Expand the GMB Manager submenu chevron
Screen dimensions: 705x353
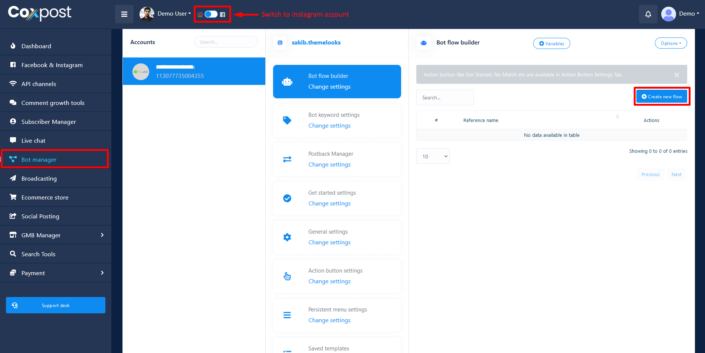pyautogui.click(x=102, y=235)
